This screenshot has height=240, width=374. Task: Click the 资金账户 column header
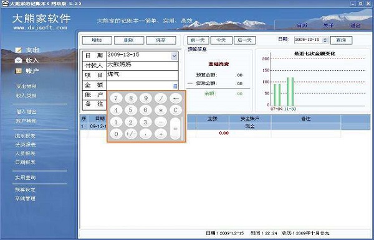[250, 119]
